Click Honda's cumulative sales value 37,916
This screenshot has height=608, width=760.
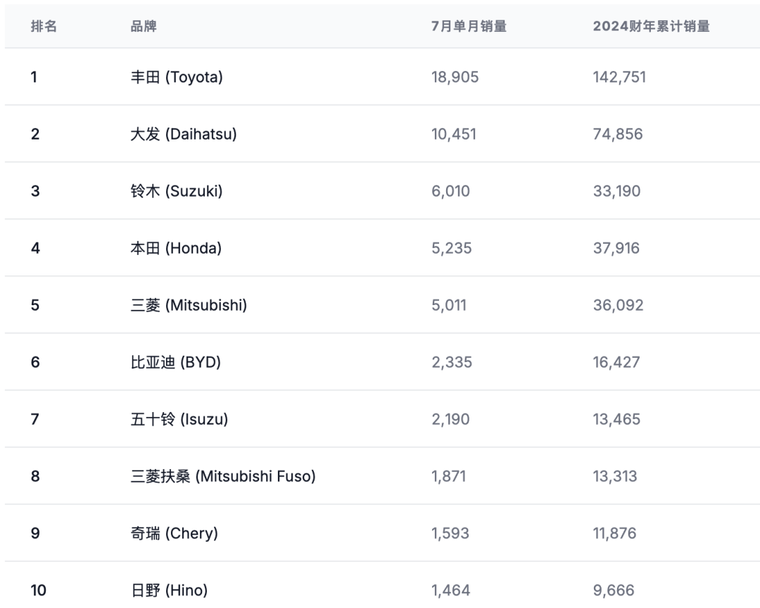pos(616,248)
